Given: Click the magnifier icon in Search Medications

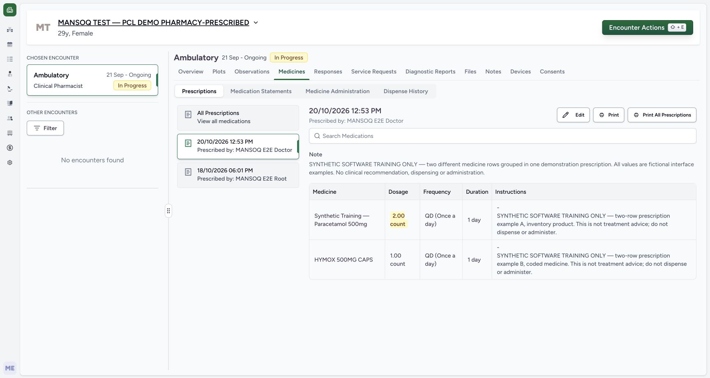Looking at the screenshot, I should tap(317, 136).
